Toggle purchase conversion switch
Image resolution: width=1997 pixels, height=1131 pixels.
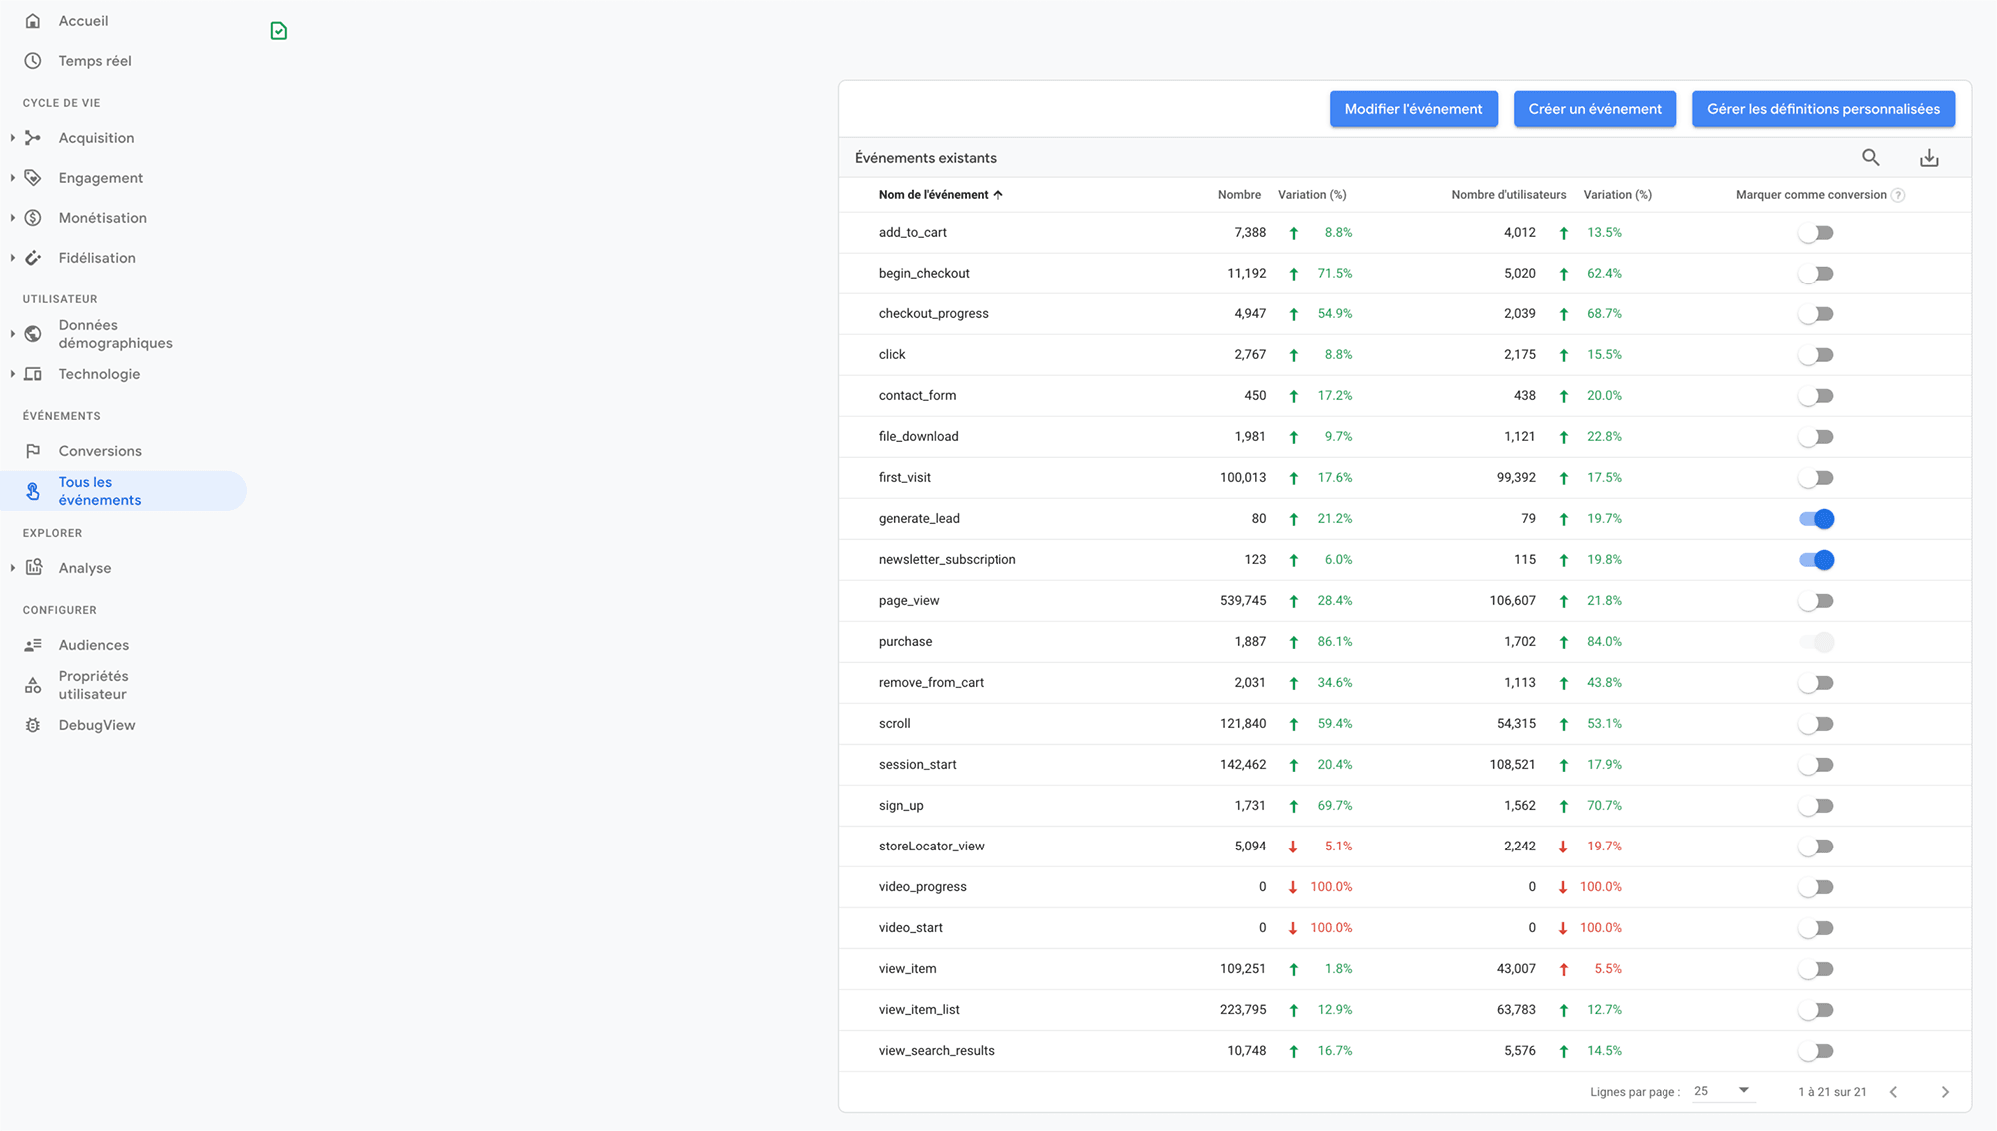tap(1816, 642)
